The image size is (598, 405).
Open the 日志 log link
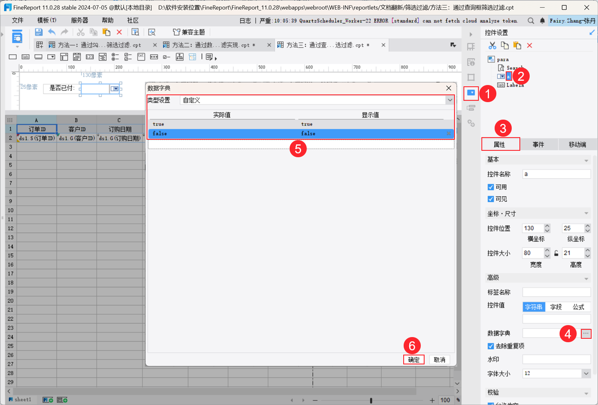[x=245, y=21]
